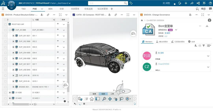Click the information icon in Change Governance
This screenshot has height=112, width=213.
[209, 20]
